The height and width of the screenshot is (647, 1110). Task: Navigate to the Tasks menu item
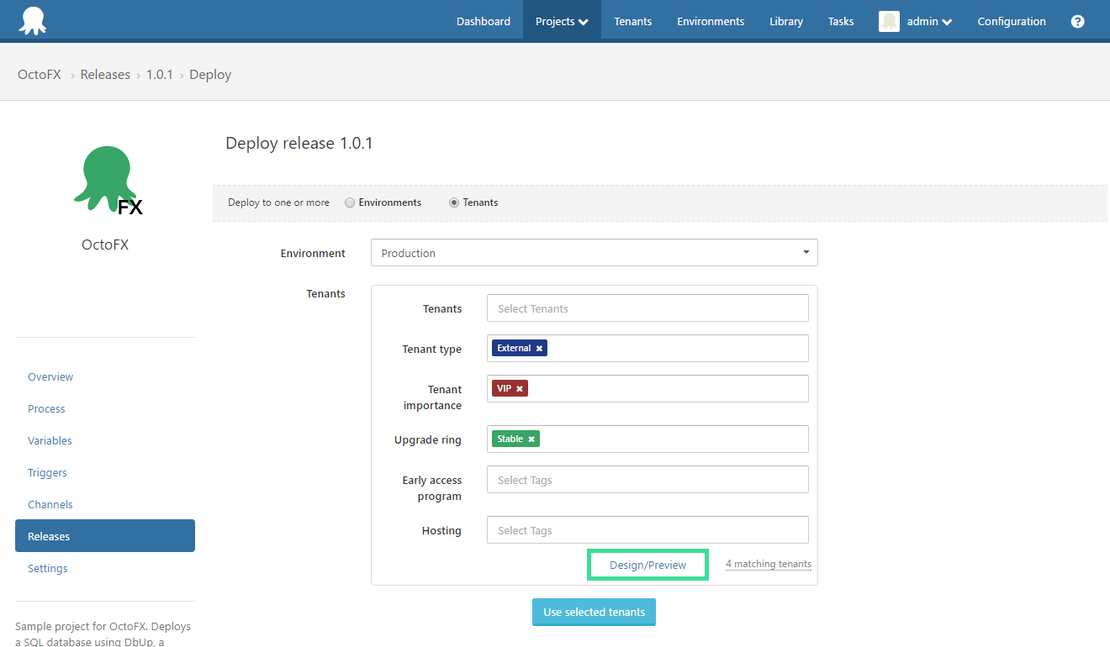(840, 20)
